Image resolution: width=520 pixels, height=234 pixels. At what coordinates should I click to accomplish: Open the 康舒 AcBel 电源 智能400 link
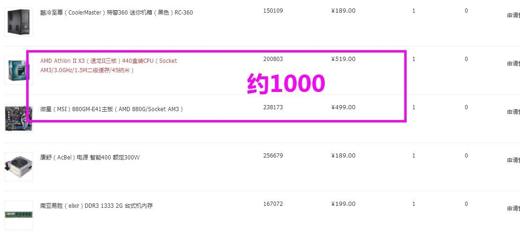(90, 157)
